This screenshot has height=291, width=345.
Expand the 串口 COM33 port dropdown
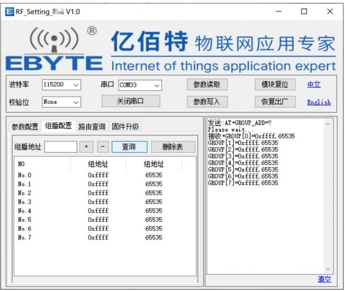(157, 85)
